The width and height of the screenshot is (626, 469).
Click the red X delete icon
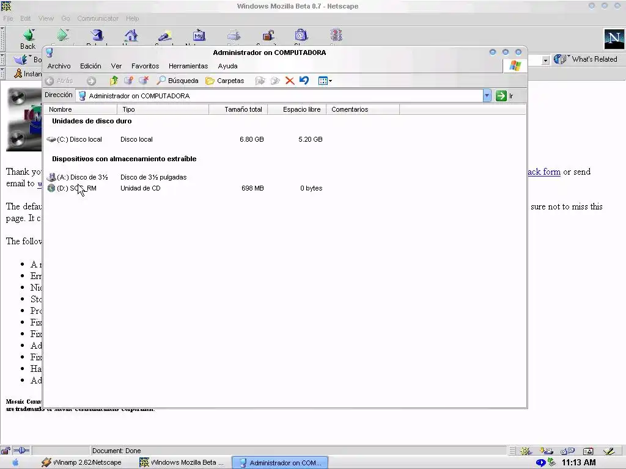coord(290,81)
